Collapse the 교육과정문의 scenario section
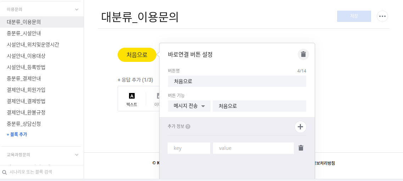Screen dimensions: 403x181 [x=77, y=155]
